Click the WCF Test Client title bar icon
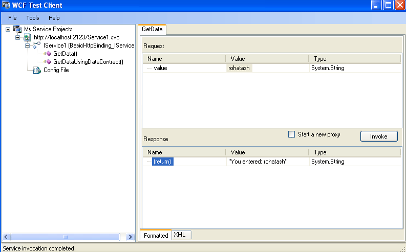 (6, 5)
